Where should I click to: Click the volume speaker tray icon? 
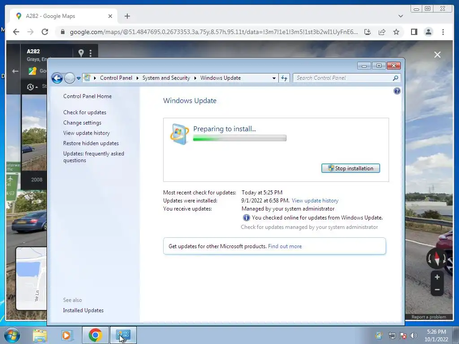click(414, 335)
